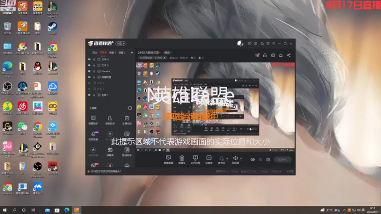Open the layout icon above the preview
381x214 pixels.
coord(273,55)
